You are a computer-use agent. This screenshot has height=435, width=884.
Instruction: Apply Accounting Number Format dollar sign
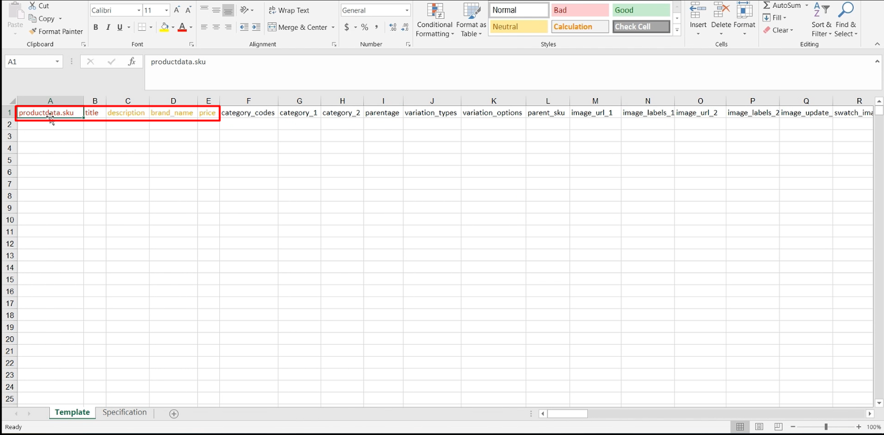[346, 27]
